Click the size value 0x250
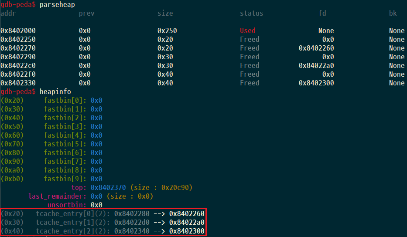The width and height of the screenshot is (407, 237). [x=167, y=31]
